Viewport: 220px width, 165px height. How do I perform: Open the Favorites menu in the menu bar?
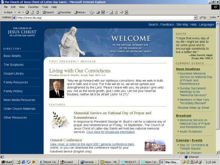point(33,7)
